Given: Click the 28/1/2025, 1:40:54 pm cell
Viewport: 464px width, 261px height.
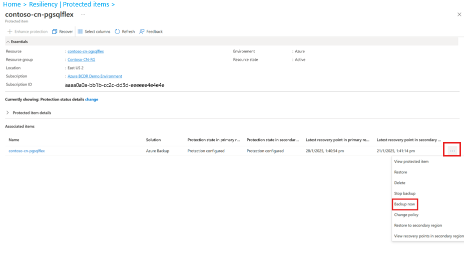Looking at the screenshot, I should (325, 151).
